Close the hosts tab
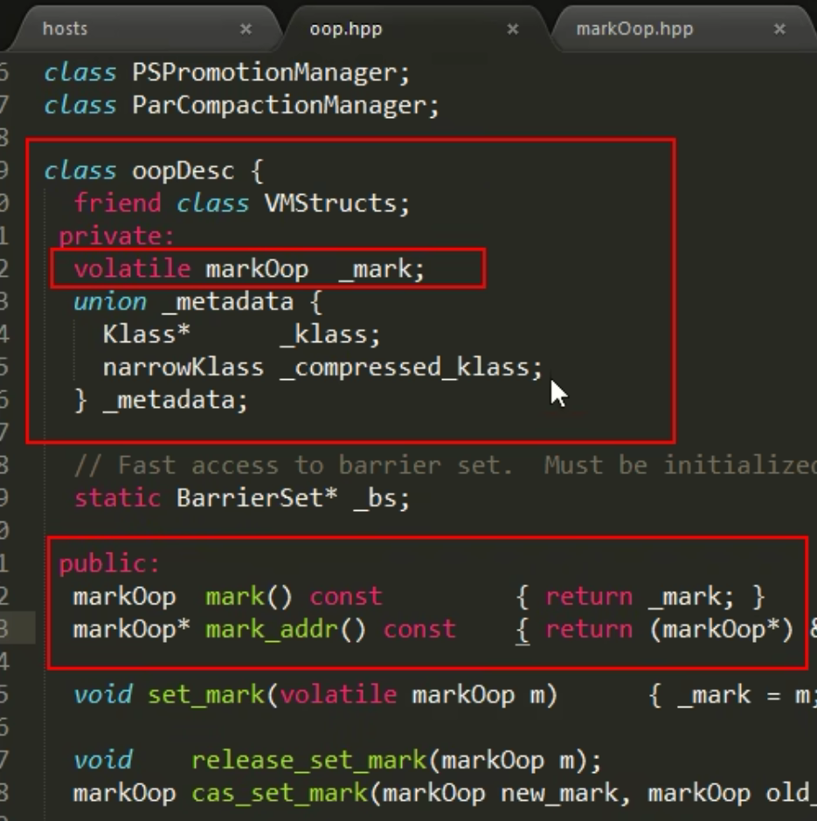The width and height of the screenshot is (817, 821). 246,29
